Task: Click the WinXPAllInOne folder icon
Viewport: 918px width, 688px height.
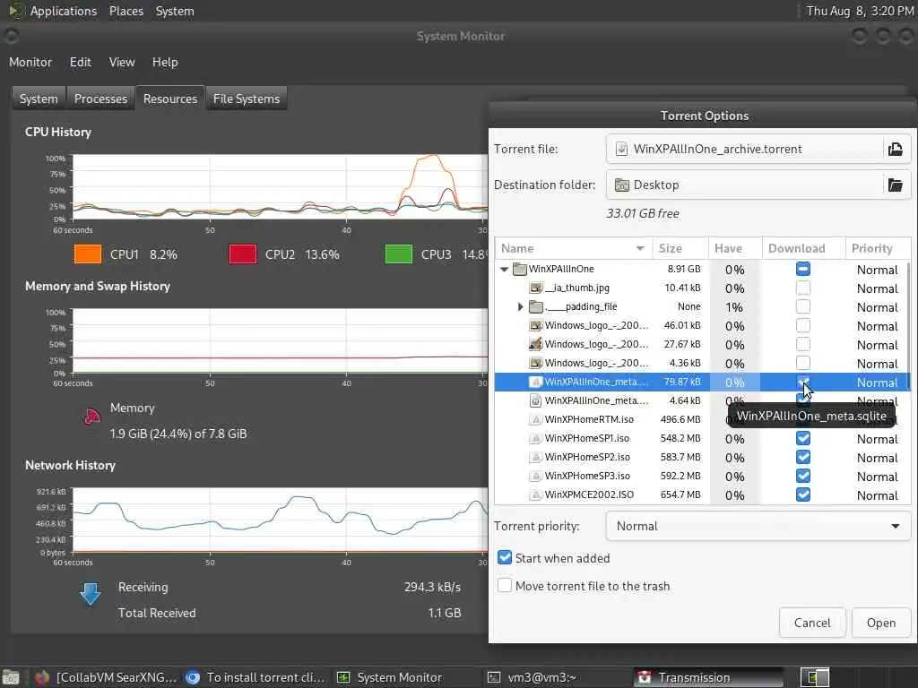Action: tap(519, 269)
